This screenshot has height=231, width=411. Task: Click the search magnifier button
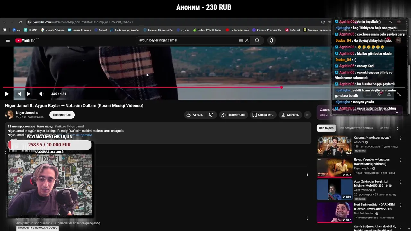257,40
